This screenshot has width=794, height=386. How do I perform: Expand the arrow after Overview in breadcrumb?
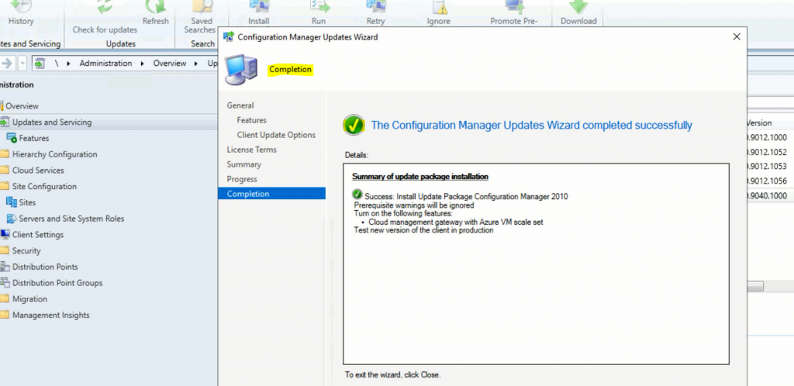(x=197, y=64)
